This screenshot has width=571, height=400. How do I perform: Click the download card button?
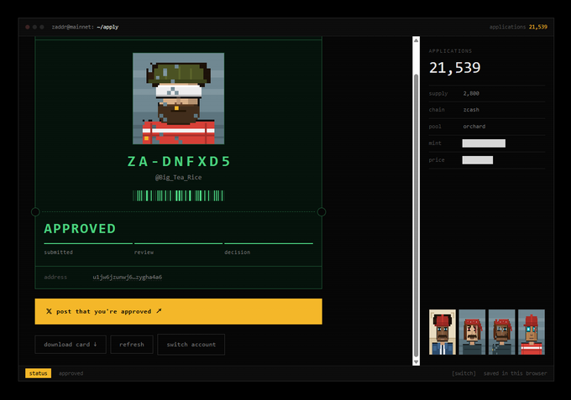pyautogui.click(x=71, y=345)
